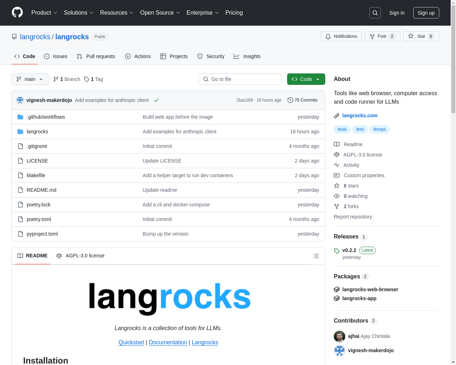Switch to the Pull requests tab
Viewport: 456px width, 365px height.
96,56
